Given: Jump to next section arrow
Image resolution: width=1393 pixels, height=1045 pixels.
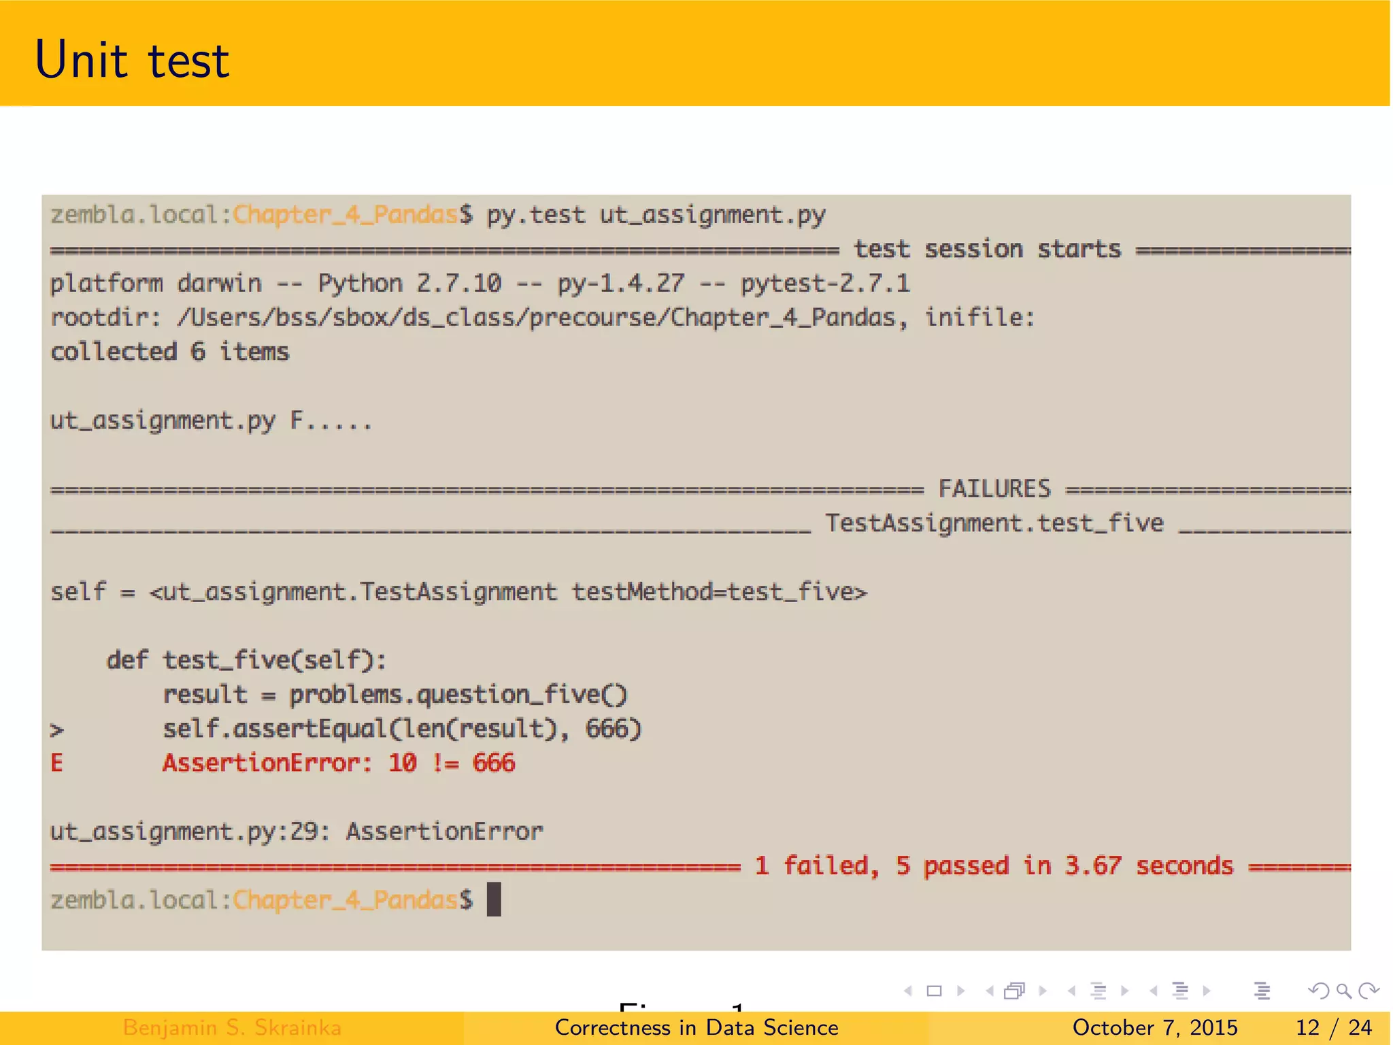Looking at the screenshot, I should click(x=1207, y=991).
